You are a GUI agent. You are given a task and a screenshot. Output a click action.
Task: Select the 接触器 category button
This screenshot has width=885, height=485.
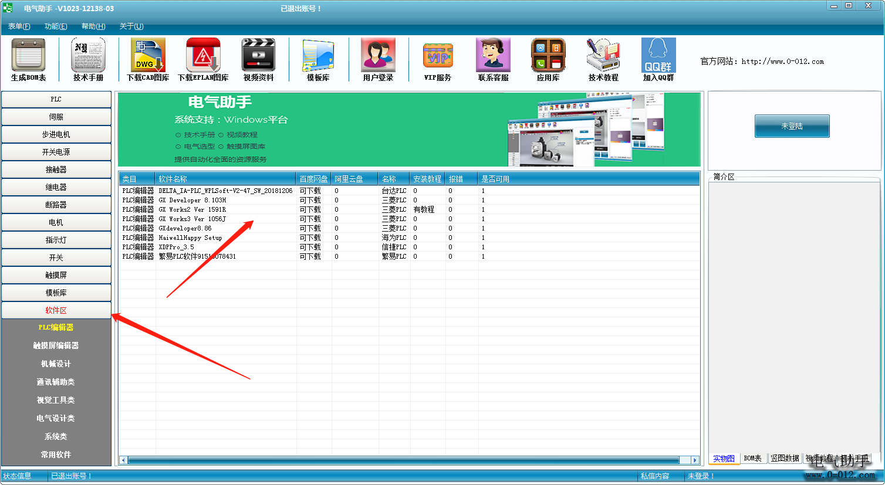(56, 169)
